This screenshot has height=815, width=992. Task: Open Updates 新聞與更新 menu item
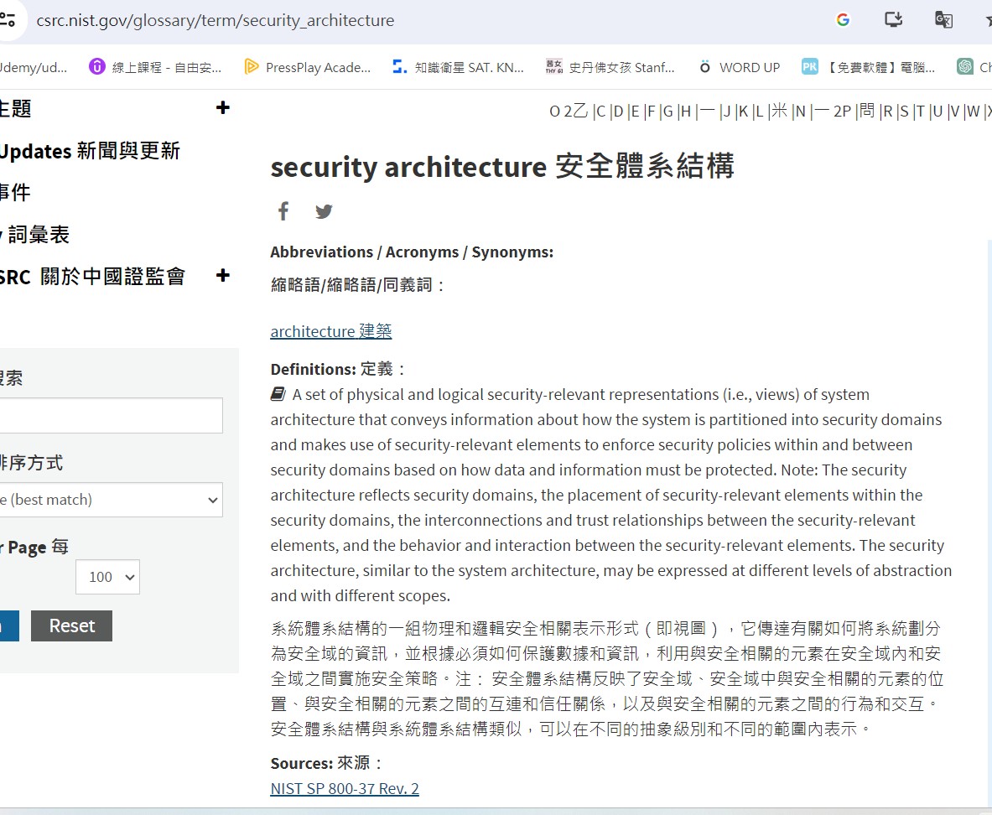point(88,151)
